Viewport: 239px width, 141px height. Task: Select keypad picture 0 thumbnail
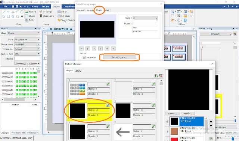pos(78,89)
